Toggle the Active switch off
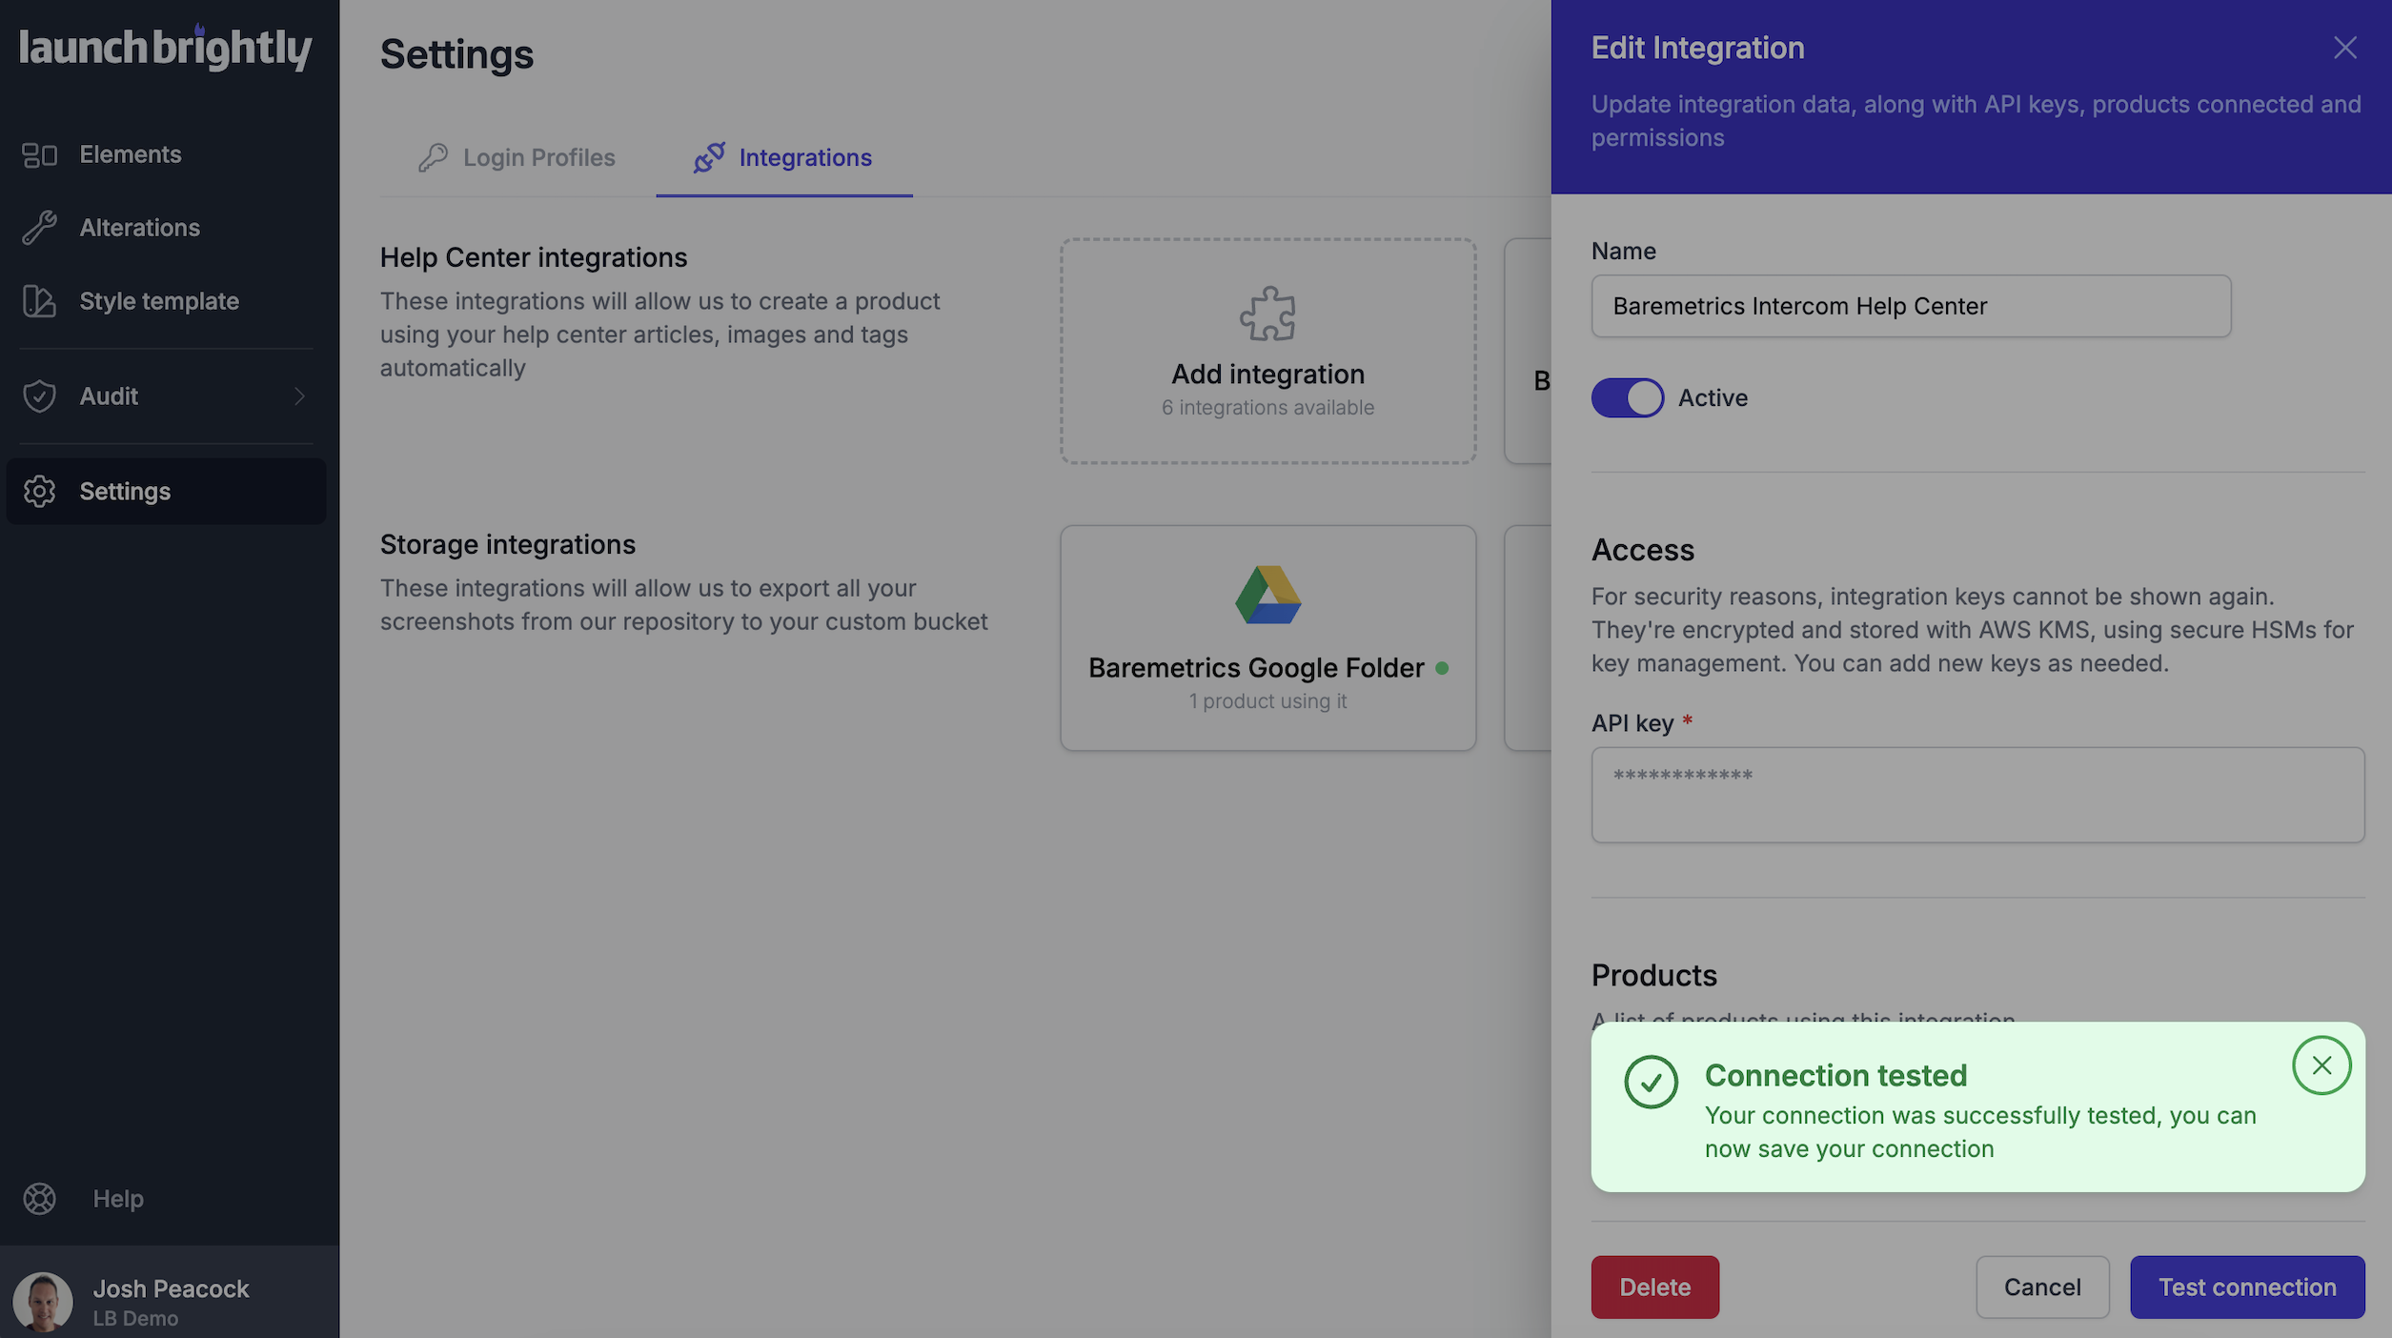This screenshot has width=2392, height=1338. click(x=1627, y=398)
